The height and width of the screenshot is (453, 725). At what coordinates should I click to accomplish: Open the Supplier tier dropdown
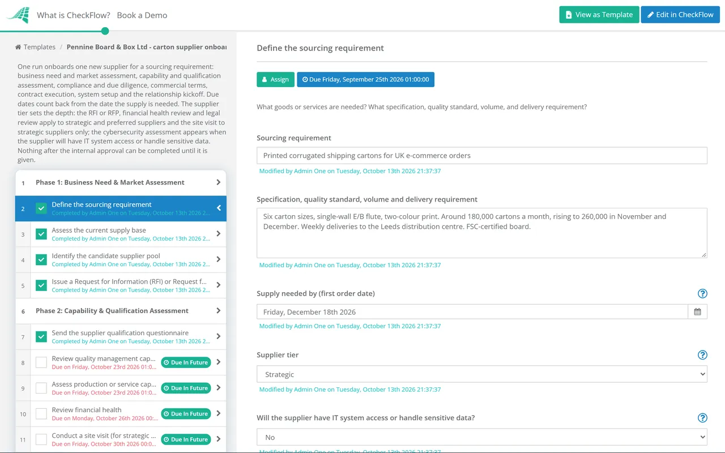pos(482,374)
